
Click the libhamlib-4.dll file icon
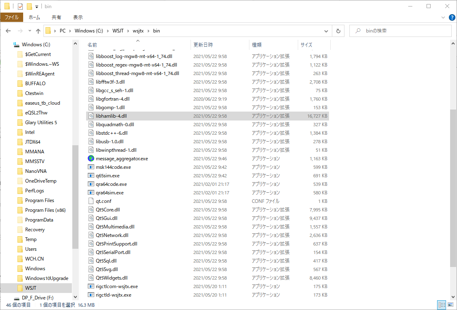point(91,116)
